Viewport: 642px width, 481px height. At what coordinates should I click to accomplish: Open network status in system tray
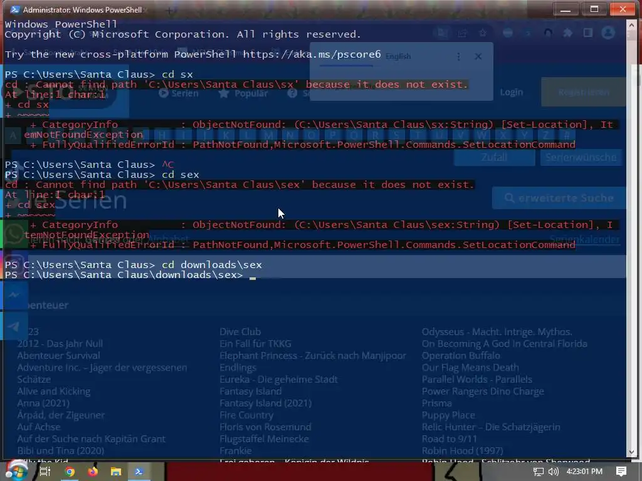539,472
